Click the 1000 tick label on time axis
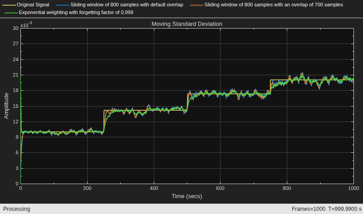 (353, 188)
